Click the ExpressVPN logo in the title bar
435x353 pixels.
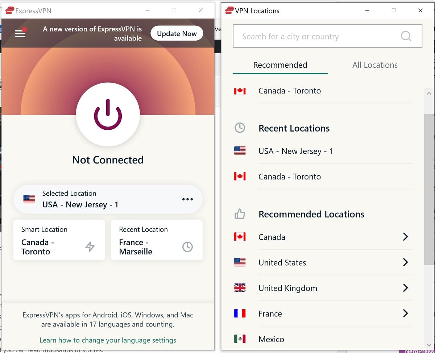pyautogui.click(x=10, y=11)
